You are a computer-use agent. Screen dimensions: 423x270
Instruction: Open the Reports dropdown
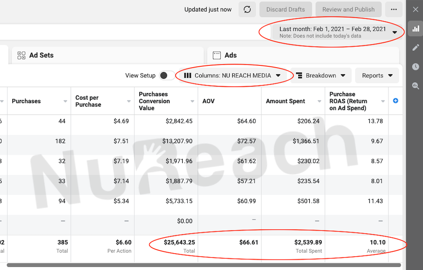377,76
